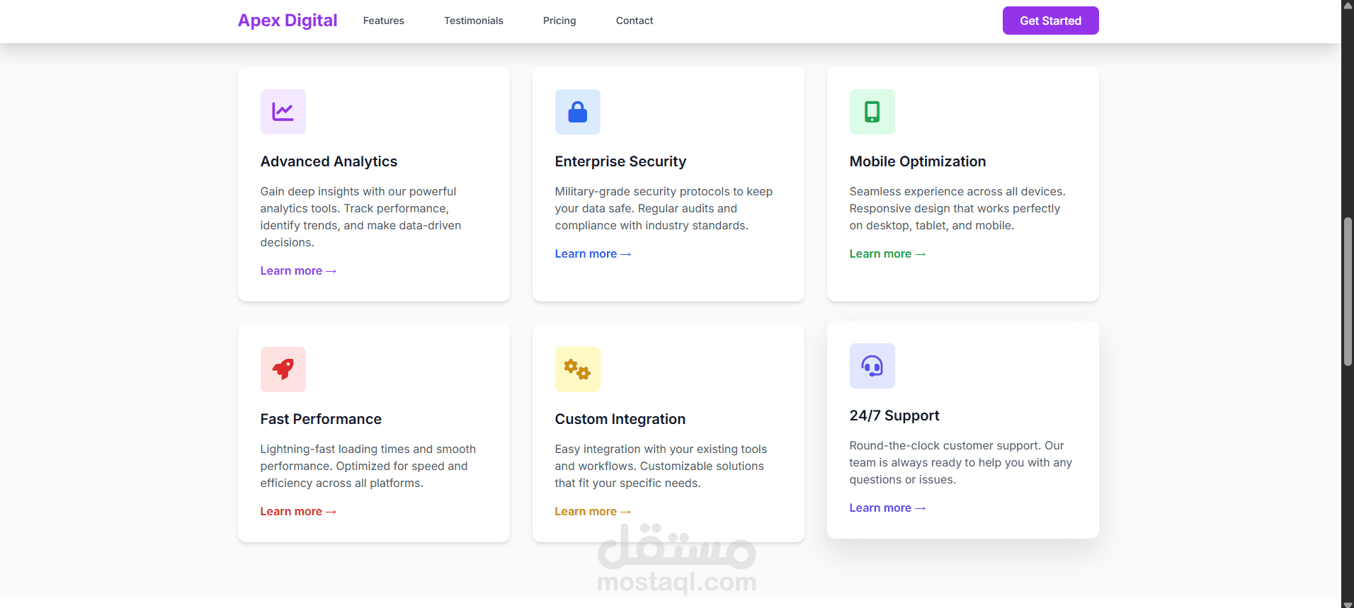This screenshot has height=608, width=1354.
Task: Click the Enterprise Security heading
Action: (620, 161)
